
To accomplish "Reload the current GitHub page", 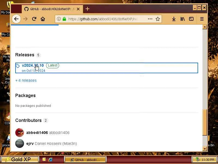I will point(34,19).
